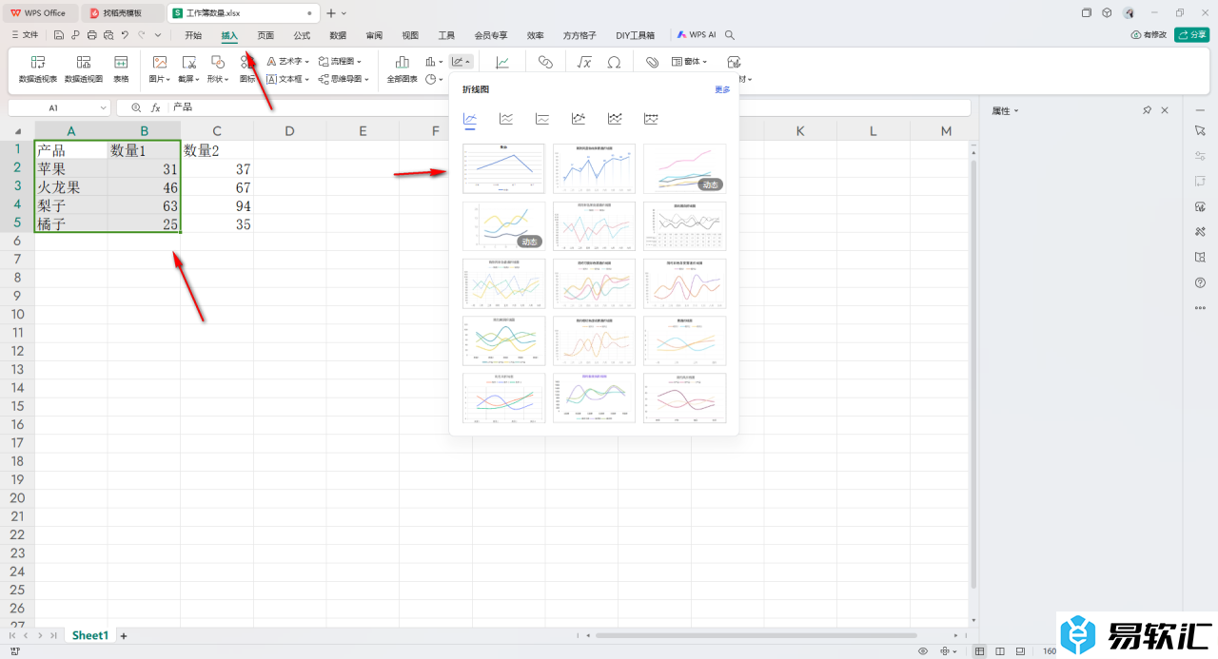1218x659 pixels.
Task: Click the sparkline chart icon in ribbon
Action: pos(502,62)
